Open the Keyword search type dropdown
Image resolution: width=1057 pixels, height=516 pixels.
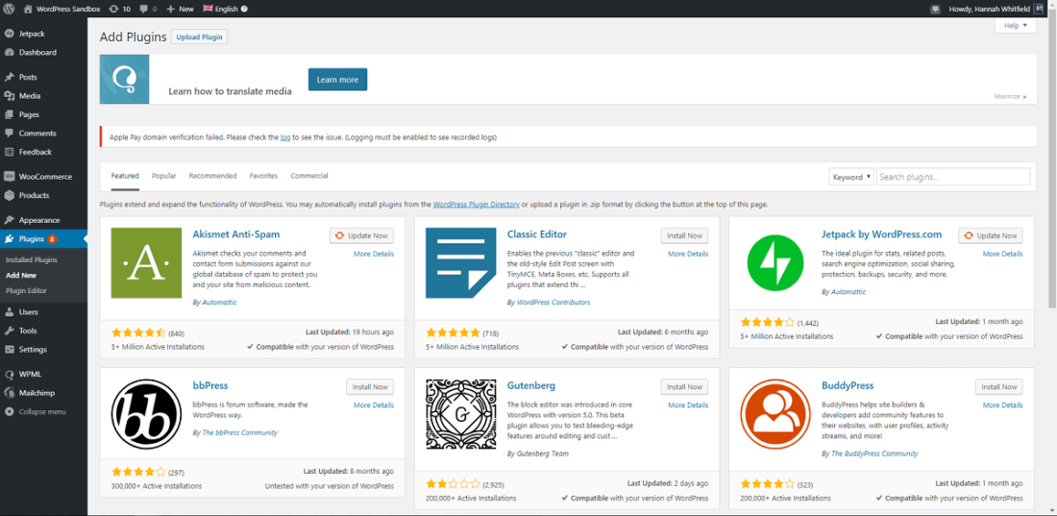coord(851,177)
